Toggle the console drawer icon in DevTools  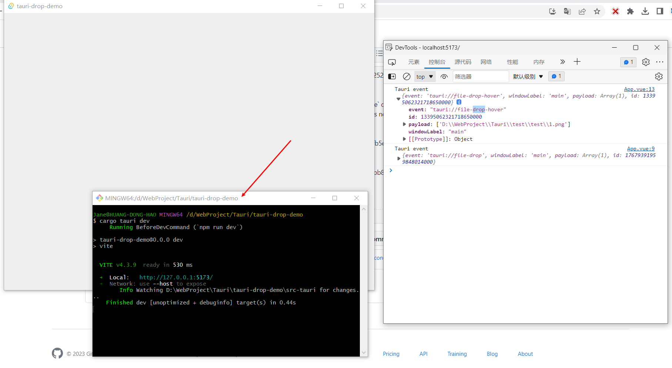[392, 76]
